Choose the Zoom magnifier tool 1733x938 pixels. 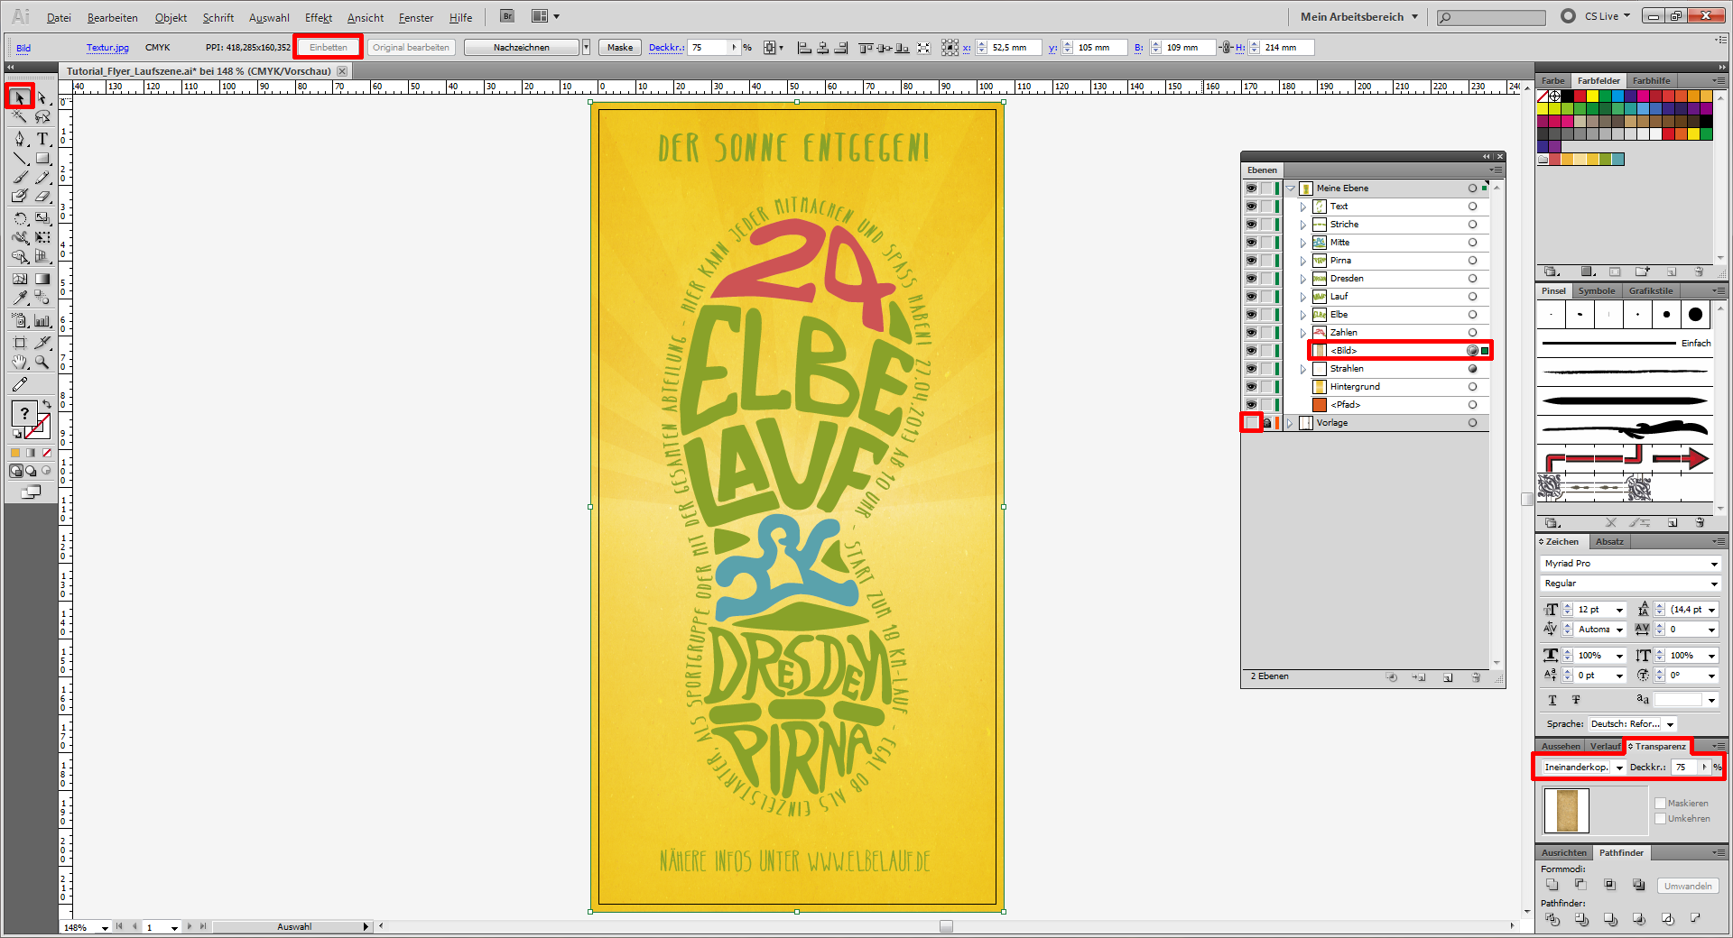tap(42, 363)
